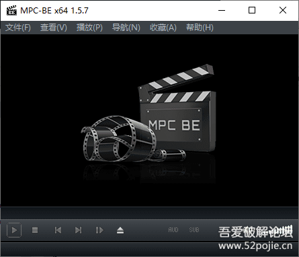This screenshot has width=299, height=257.
Task: Open the 收藏(A) menu
Action: [163, 28]
